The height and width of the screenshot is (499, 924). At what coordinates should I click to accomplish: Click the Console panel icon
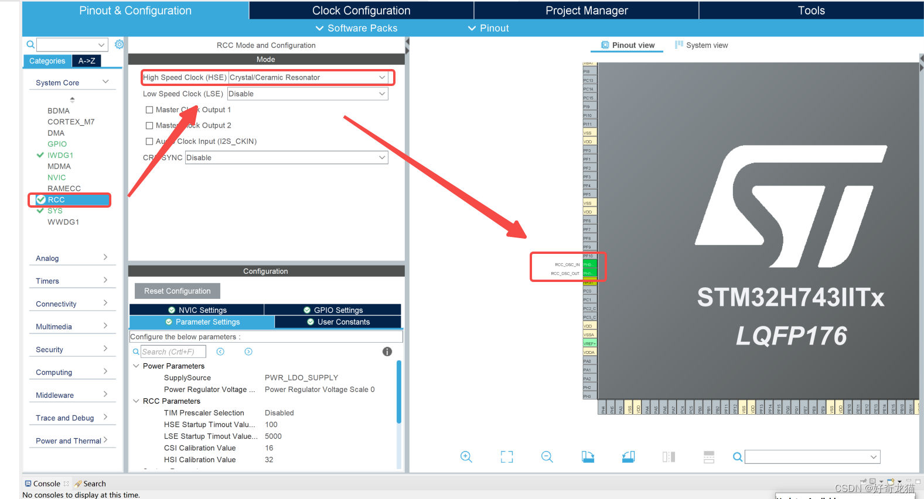[28, 484]
